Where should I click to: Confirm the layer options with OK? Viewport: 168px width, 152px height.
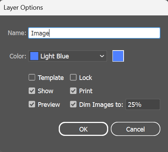point(83,129)
